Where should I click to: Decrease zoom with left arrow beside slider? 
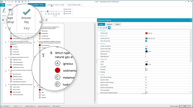click(x=44, y=11)
